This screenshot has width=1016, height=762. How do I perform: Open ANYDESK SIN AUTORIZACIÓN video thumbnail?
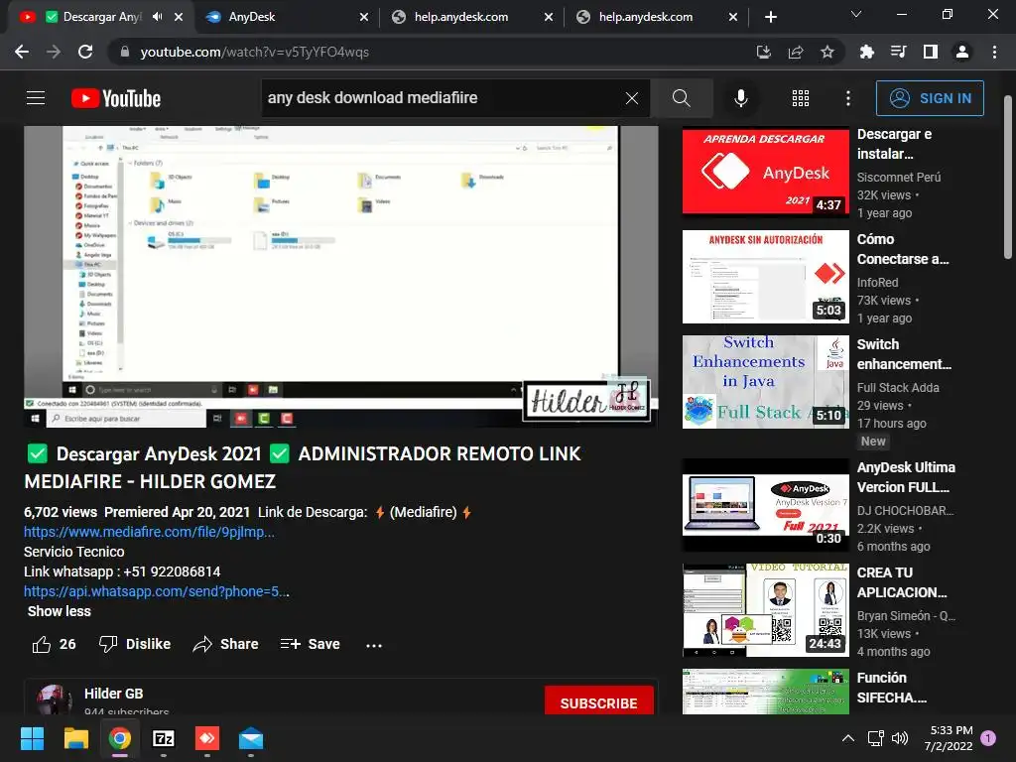[x=765, y=277]
